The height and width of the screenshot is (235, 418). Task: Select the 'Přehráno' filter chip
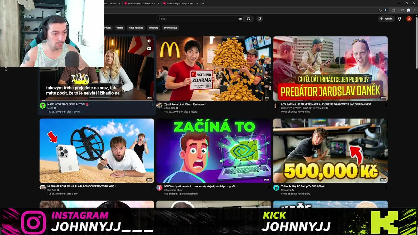click(153, 28)
